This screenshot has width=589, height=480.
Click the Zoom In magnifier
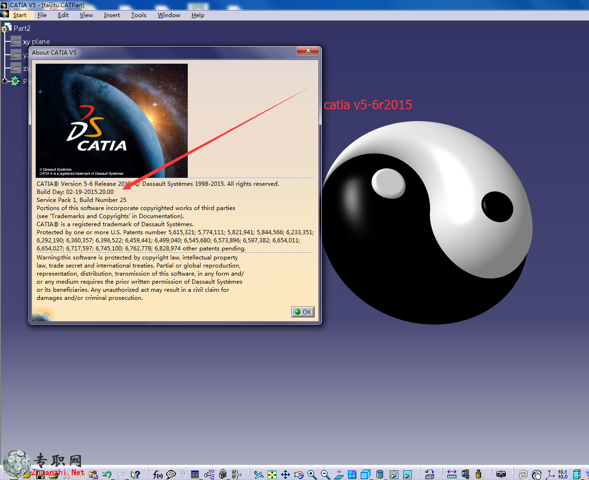tap(312, 474)
